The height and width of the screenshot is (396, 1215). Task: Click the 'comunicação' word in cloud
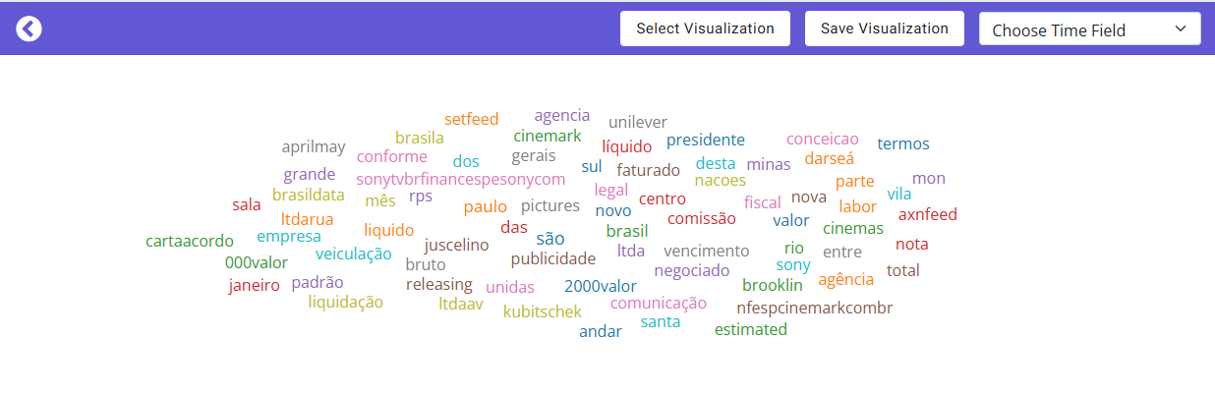click(659, 303)
